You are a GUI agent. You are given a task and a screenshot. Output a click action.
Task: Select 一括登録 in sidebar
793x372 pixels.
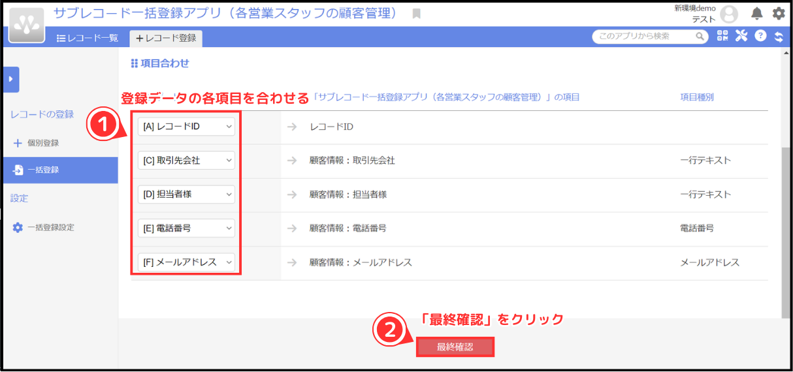click(x=60, y=170)
